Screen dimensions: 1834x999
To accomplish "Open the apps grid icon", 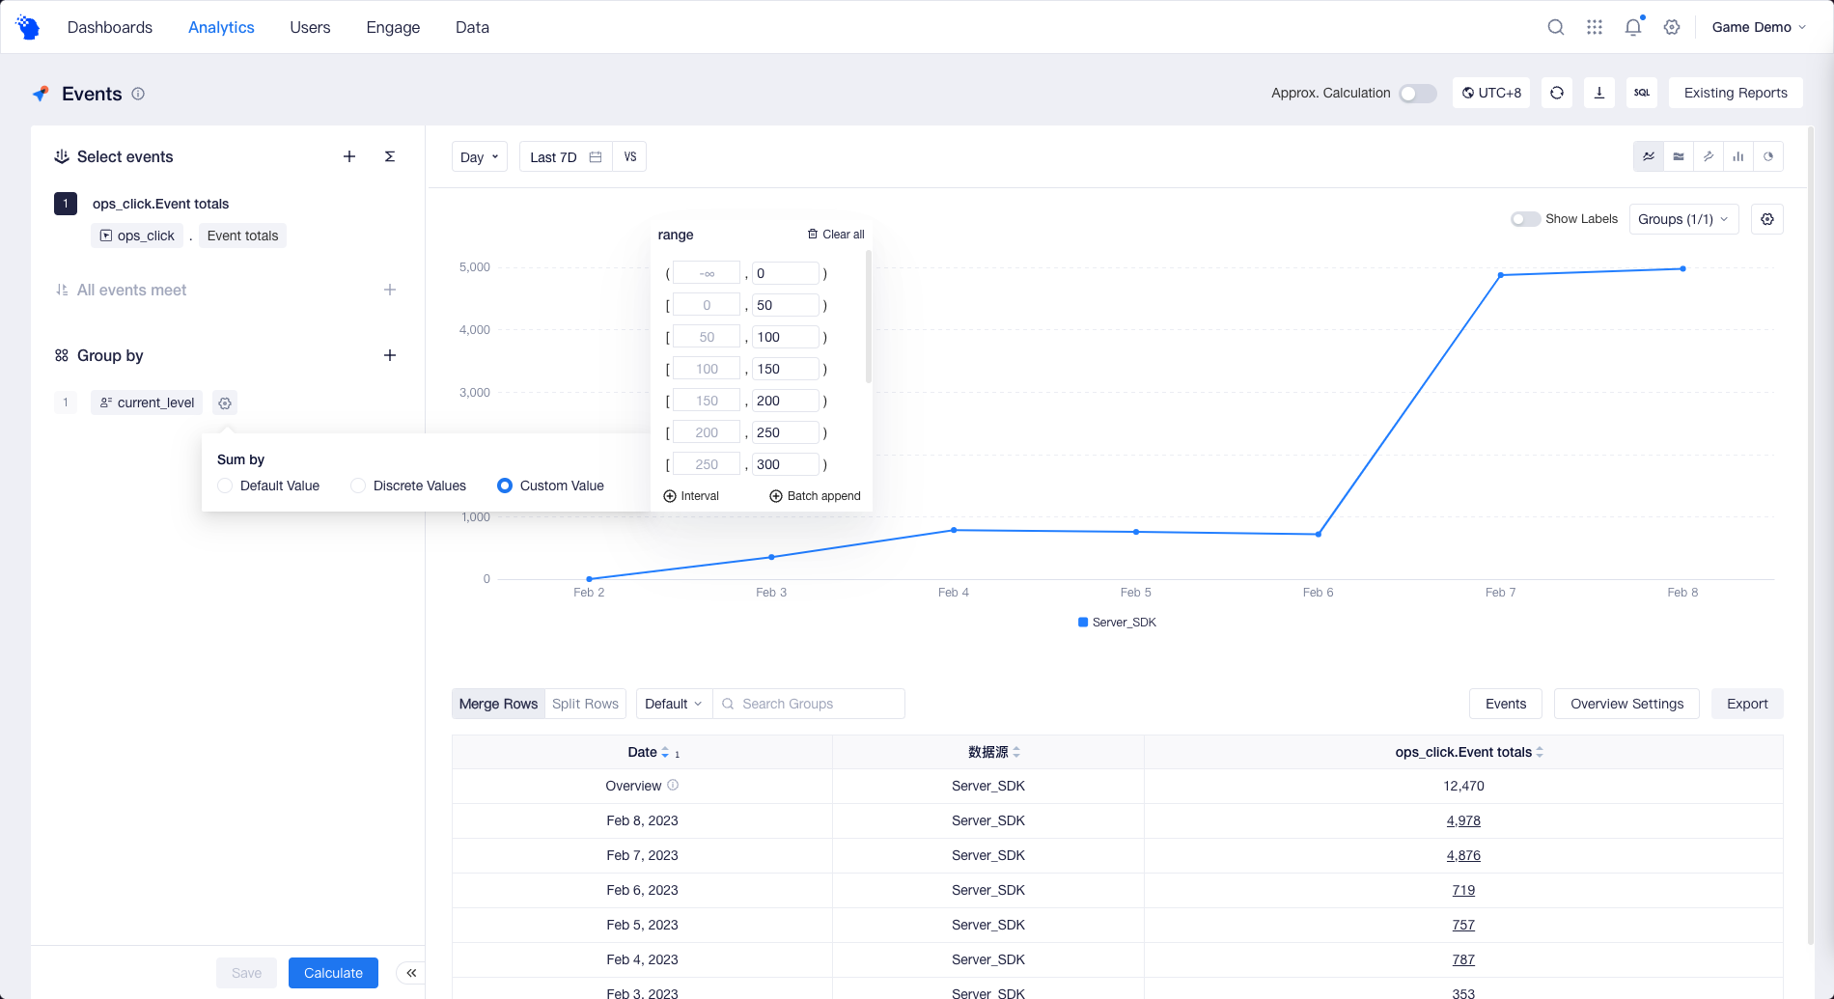I will 1594,27.
